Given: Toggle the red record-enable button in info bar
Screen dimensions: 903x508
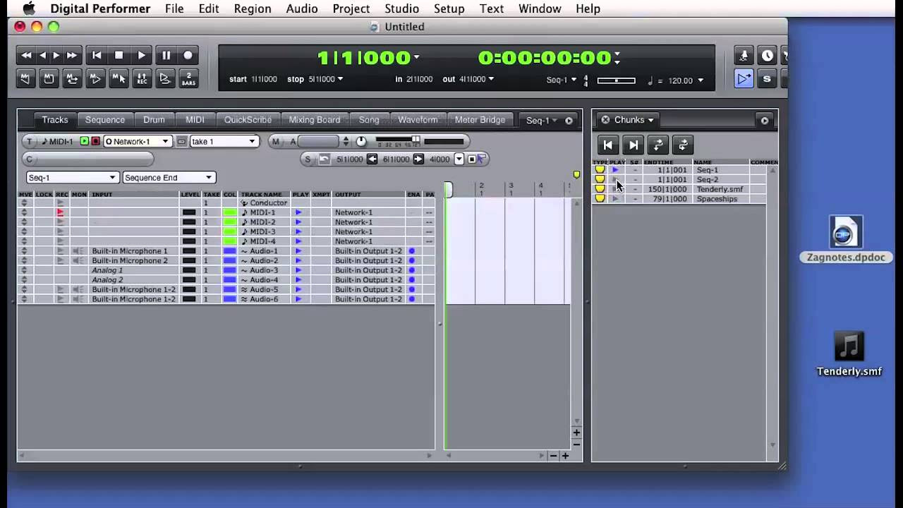Looking at the screenshot, I should point(95,141).
